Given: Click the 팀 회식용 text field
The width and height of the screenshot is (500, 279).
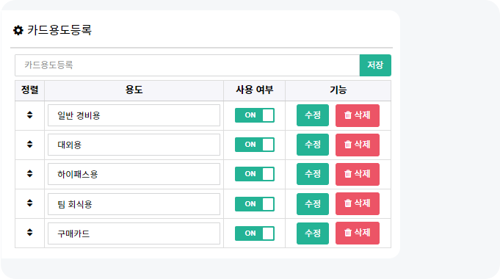Looking at the screenshot, I should click(x=134, y=204).
